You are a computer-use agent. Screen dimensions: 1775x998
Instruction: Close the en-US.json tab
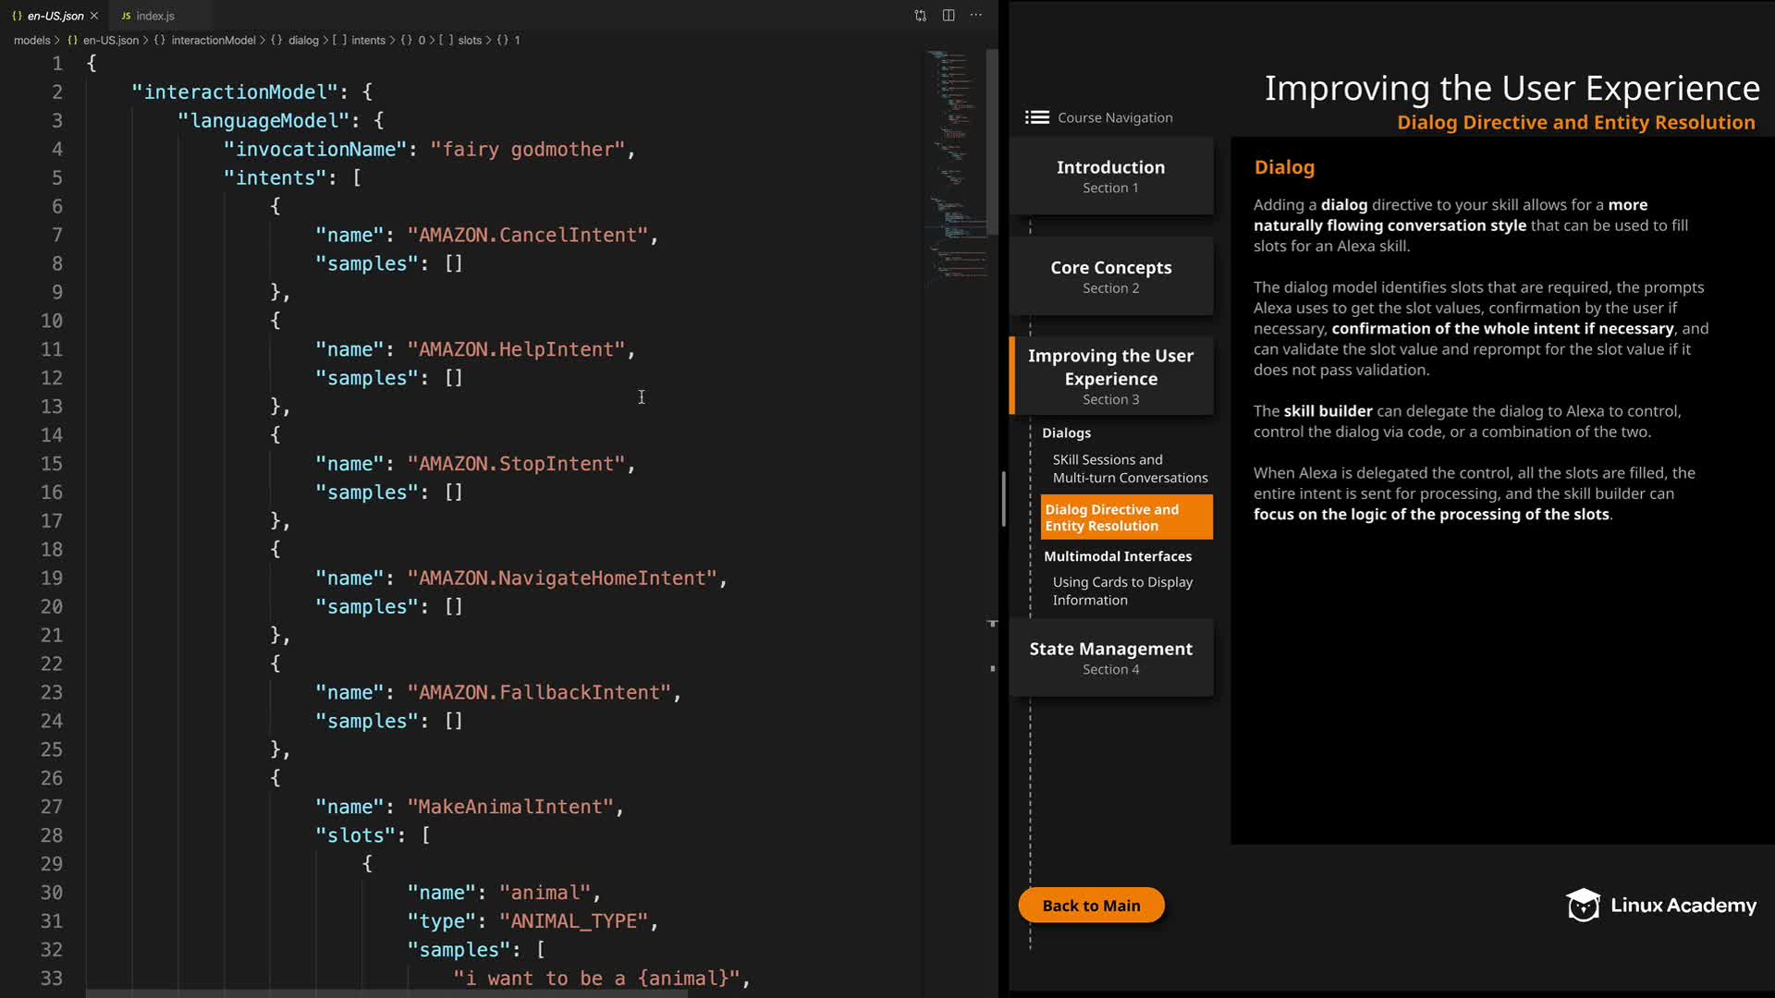coord(94,16)
